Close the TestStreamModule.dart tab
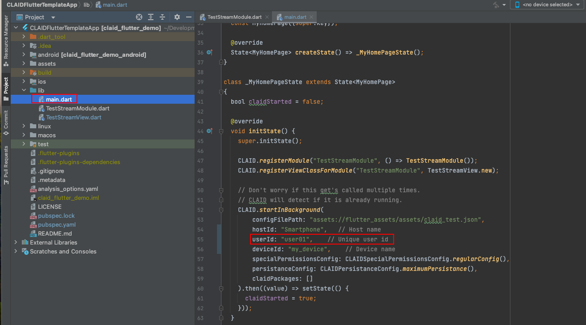586x325 pixels. click(x=268, y=17)
